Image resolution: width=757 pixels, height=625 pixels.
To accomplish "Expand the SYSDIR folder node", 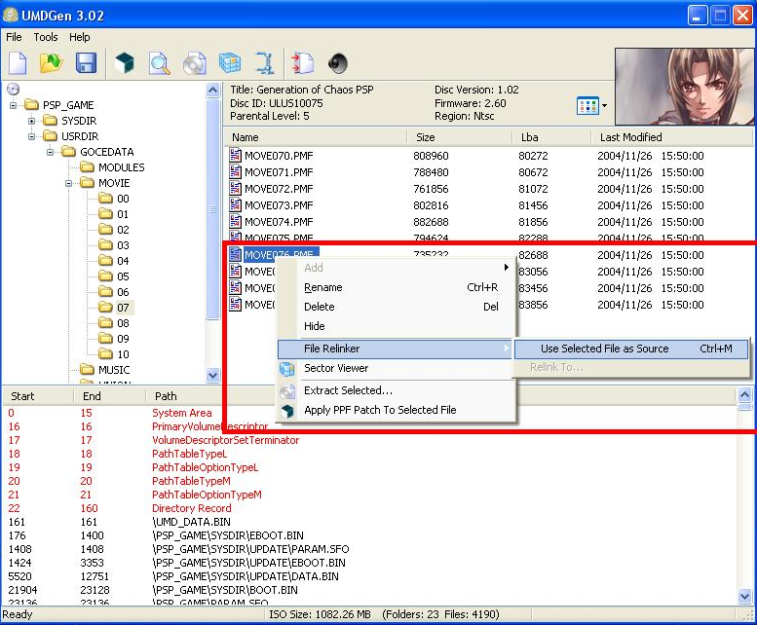I will 32,121.
